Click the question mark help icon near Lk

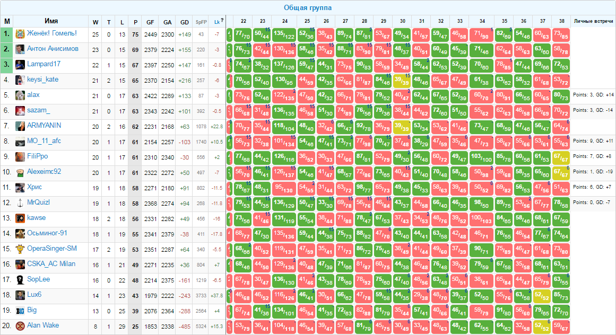click(x=222, y=21)
